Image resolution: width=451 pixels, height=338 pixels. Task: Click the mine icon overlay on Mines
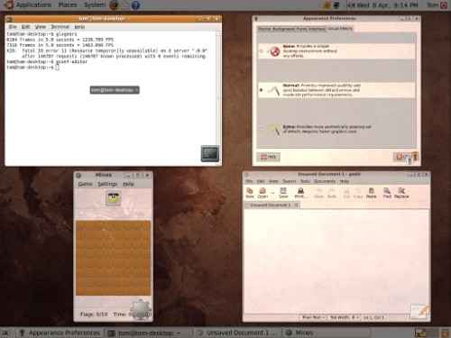141,309
